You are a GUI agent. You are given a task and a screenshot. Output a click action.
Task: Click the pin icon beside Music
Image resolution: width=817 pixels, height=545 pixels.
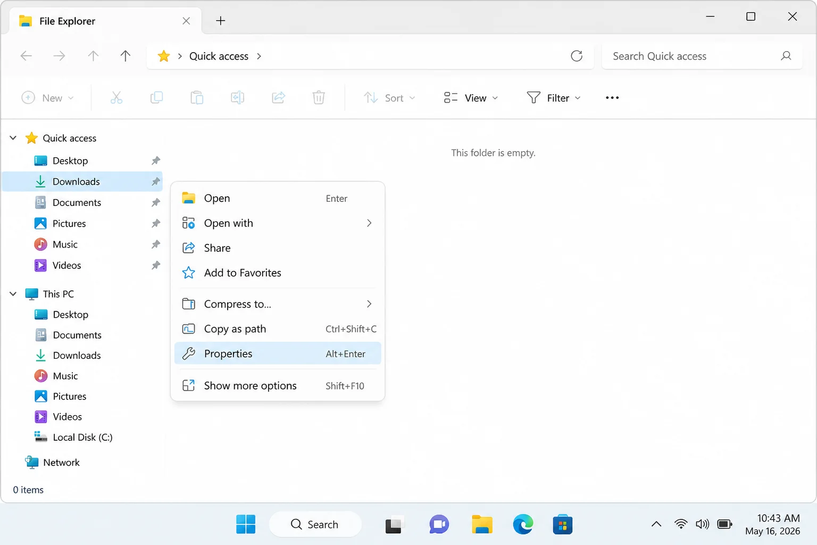155,244
